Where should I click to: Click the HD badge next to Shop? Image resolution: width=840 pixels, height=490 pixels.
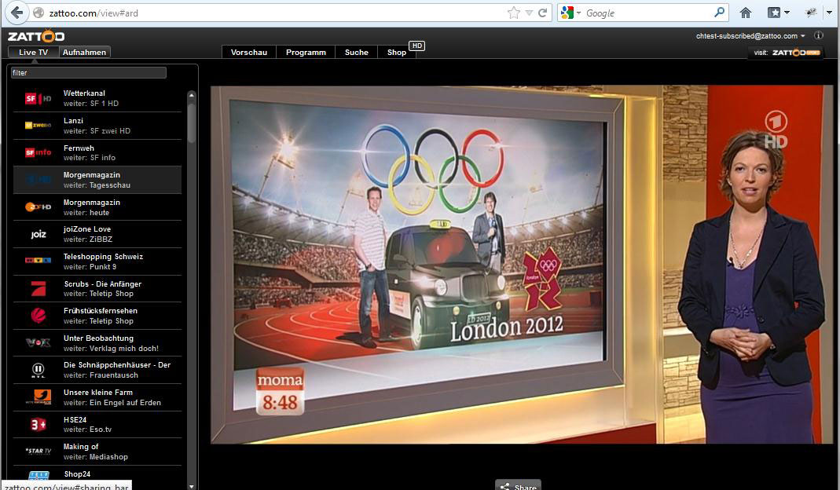pos(416,46)
